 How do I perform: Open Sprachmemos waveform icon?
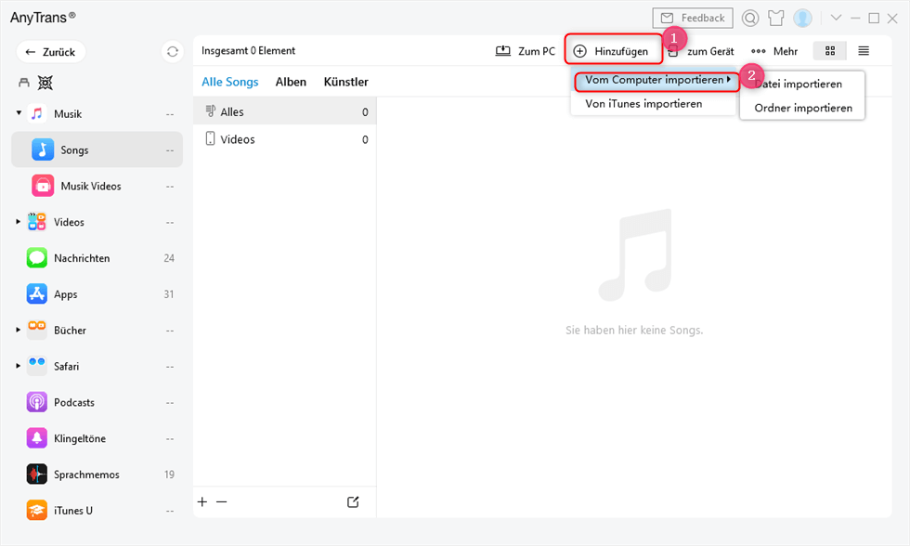(x=37, y=474)
